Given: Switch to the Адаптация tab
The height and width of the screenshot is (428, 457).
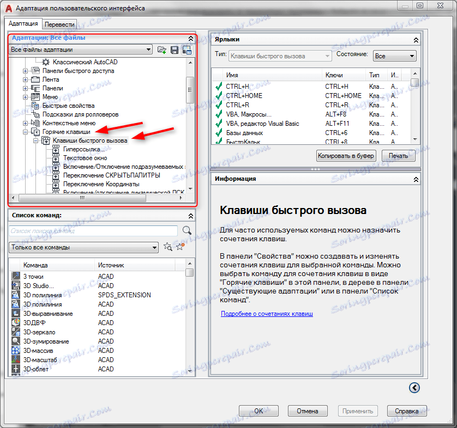Looking at the screenshot, I should (23, 23).
